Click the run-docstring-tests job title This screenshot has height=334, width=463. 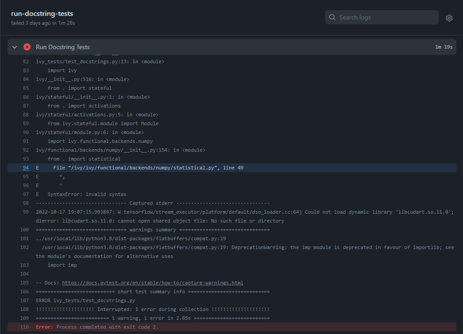pyautogui.click(x=42, y=14)
